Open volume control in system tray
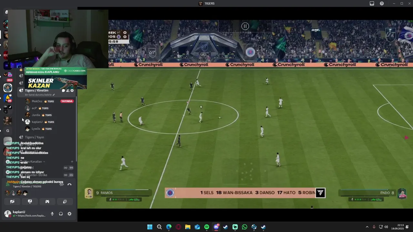The height and width of the screenshot is (232, 413). (386, 227)
